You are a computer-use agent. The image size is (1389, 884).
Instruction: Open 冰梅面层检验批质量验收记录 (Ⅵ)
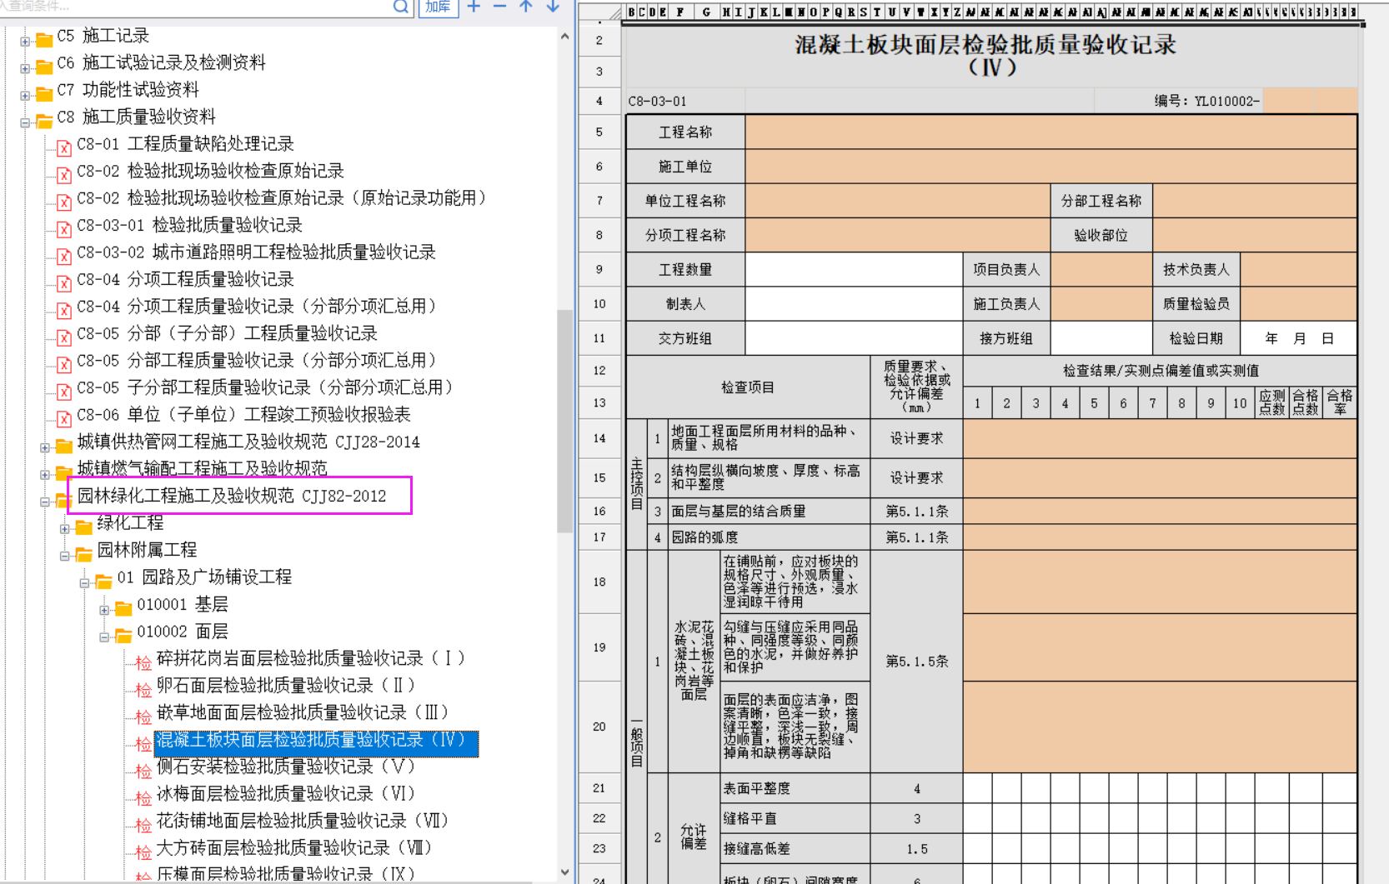pos(285,794)
